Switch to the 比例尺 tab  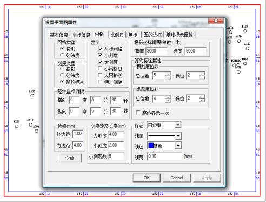click(x=117, y=35)
